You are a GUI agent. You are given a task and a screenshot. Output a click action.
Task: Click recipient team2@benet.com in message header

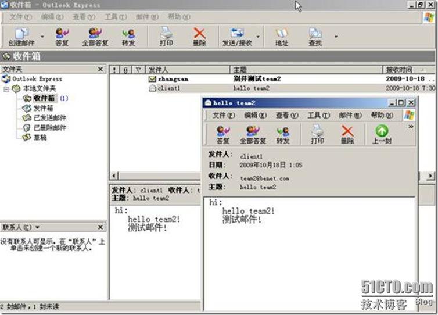point(264,178)
